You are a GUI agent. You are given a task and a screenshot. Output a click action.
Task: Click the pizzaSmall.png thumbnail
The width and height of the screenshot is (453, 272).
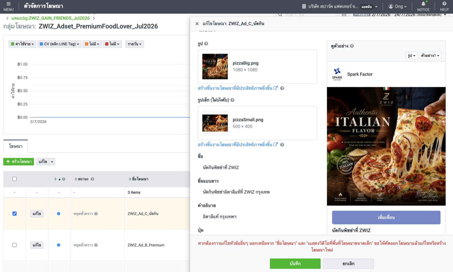215,123
